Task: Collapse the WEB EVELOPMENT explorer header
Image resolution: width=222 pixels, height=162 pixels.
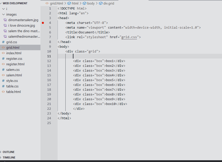Action: click(15, 3)
